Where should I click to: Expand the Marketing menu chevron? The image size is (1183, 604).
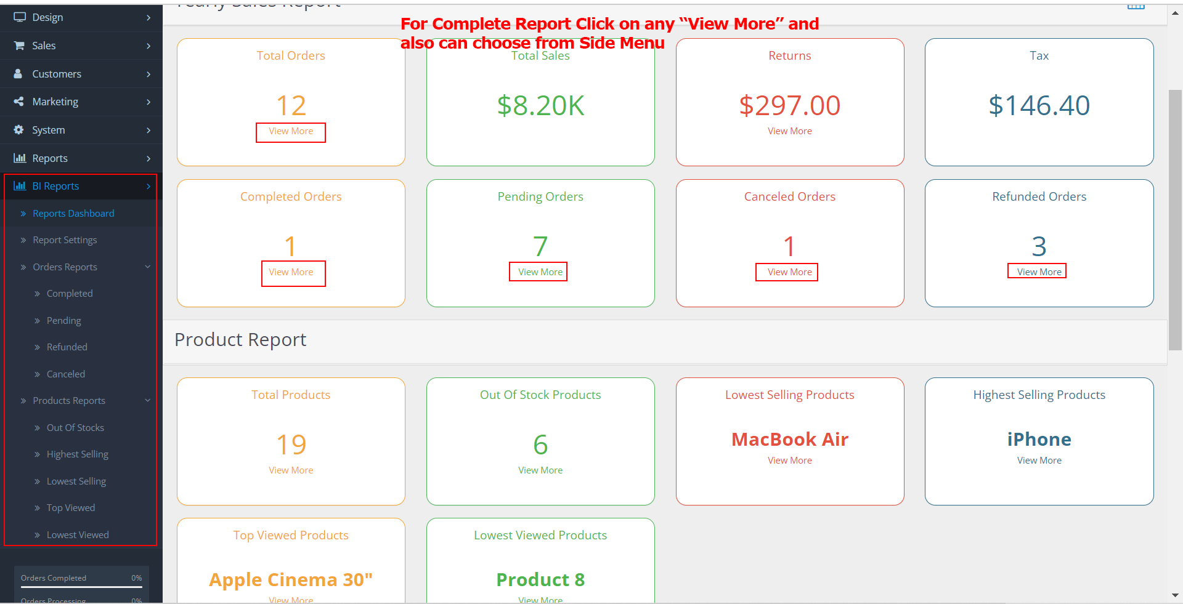148,102
